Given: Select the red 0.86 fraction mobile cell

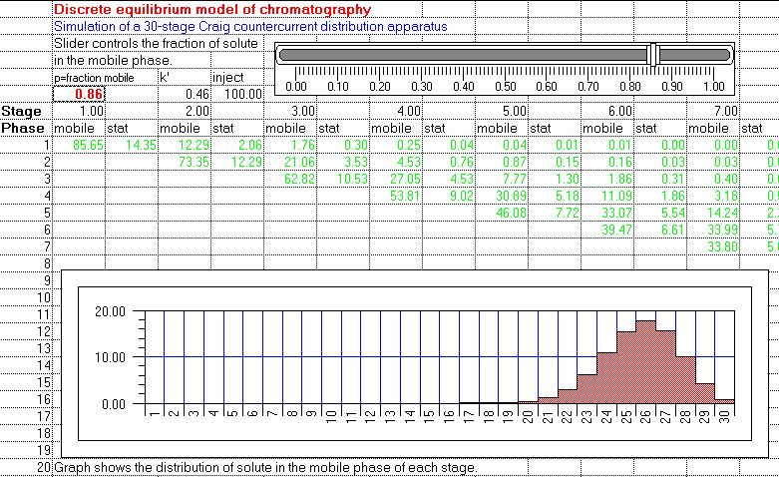Looking at the screenshot, I should click(x=79, y=94).
